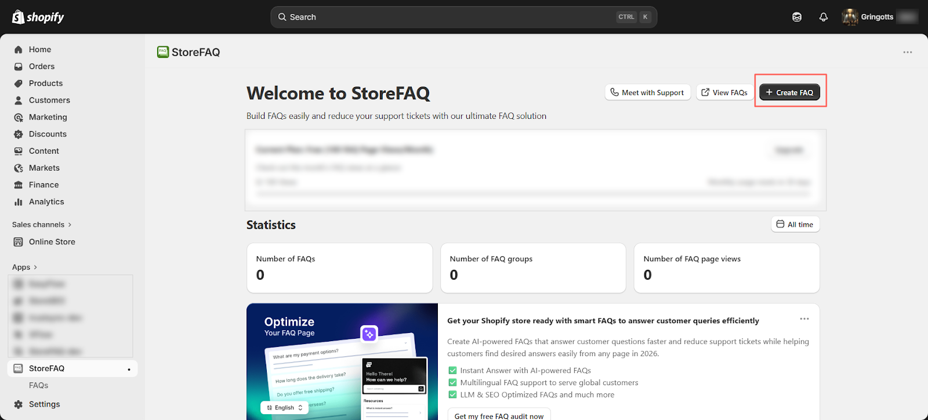Screen dimensions: 928x420
Task: Click the Online Store icon
Action: click(19, 242)
